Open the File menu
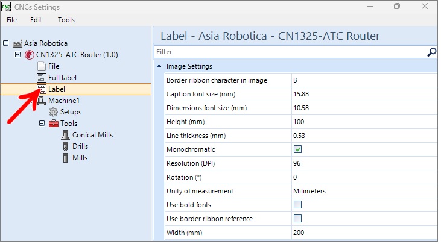 12,20
